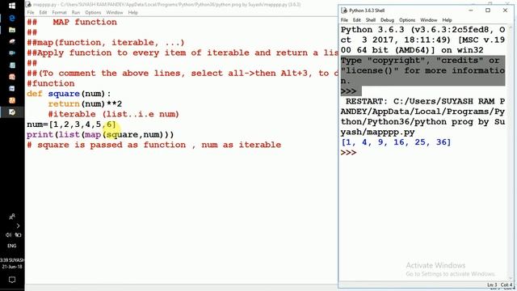This screenshot has width=517, height=291.
Task: Open the Options menu in the Python Shell
Action: coord(407,19)
